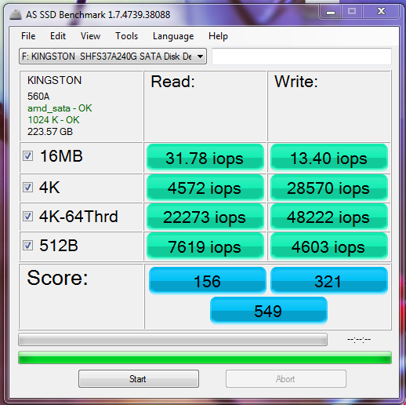Click the green overall progress bar
The height and width of the screenshot is (405, 406).
(x=205, y=358)
